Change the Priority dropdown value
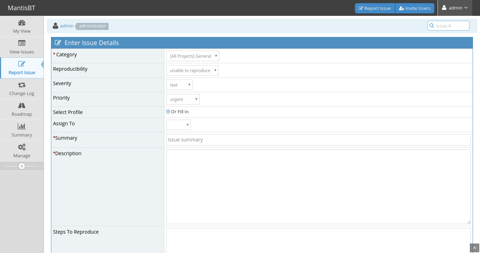Viewport: 480px width, 253px height. tap(183, 99)
